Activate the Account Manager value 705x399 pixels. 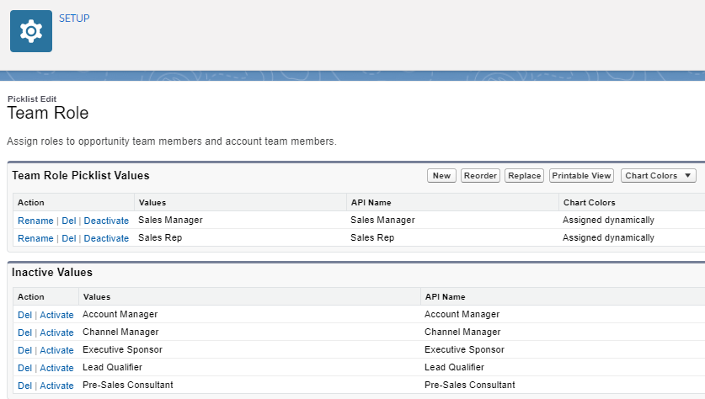pos(56,315)
